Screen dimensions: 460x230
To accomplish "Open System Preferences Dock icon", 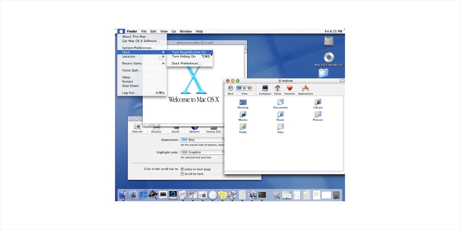I will point(203,195).
